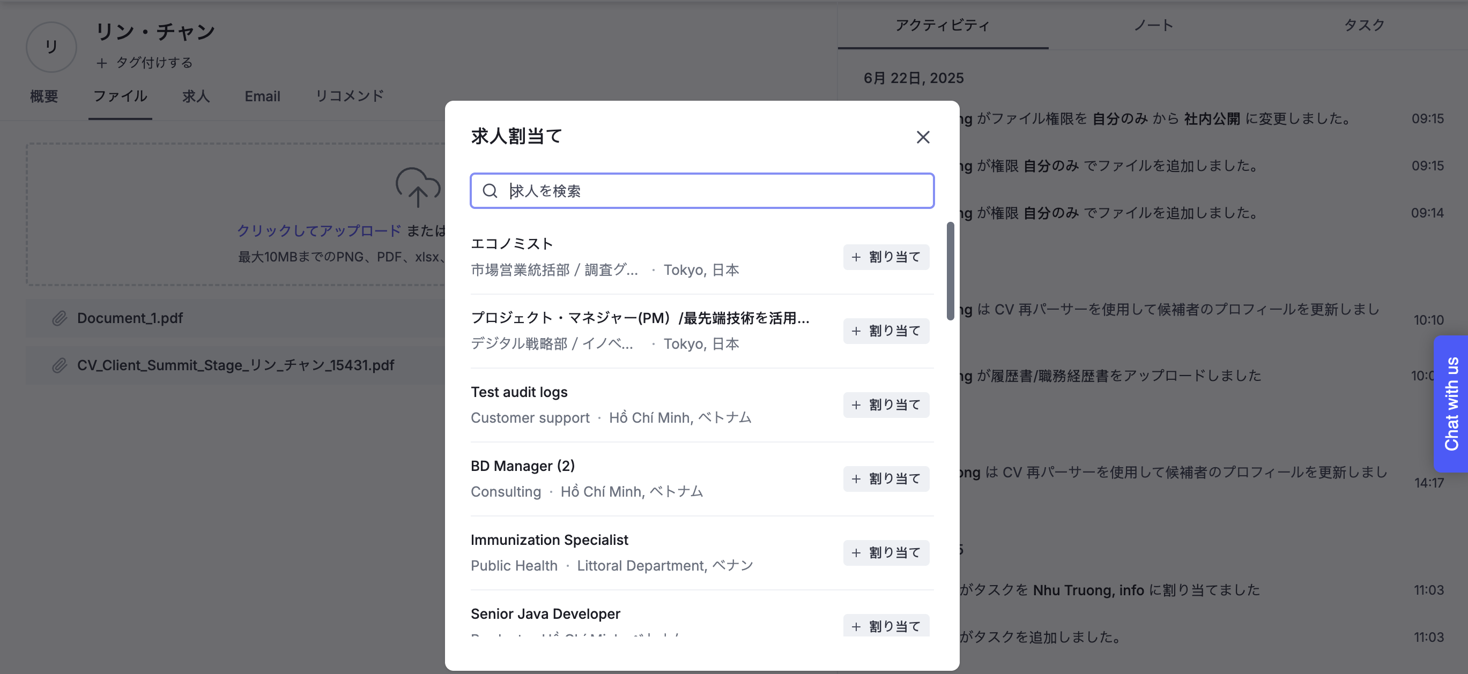This screenshot has width=1468, height=674.
Task: Click the job list scrollbar in dialog
Action: point(950,271)
